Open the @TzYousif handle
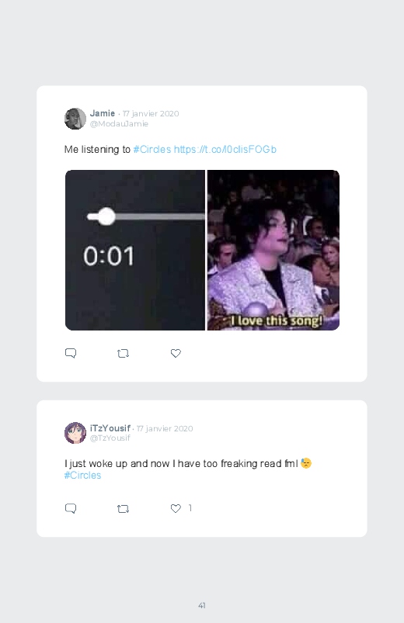The height and width of the screenshot is (623, 404). click(110, 438)
